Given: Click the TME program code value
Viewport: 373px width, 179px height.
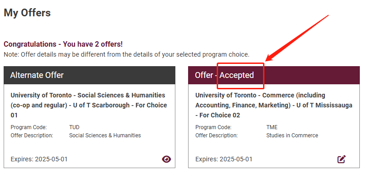Looking at the screenshot, I should point(272,127).
